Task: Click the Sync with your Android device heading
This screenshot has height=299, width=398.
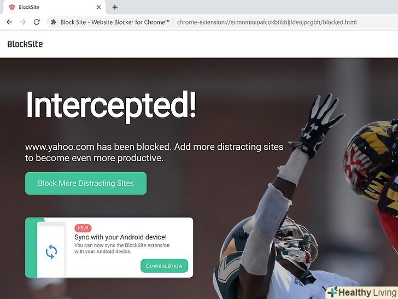Action: 121,237
